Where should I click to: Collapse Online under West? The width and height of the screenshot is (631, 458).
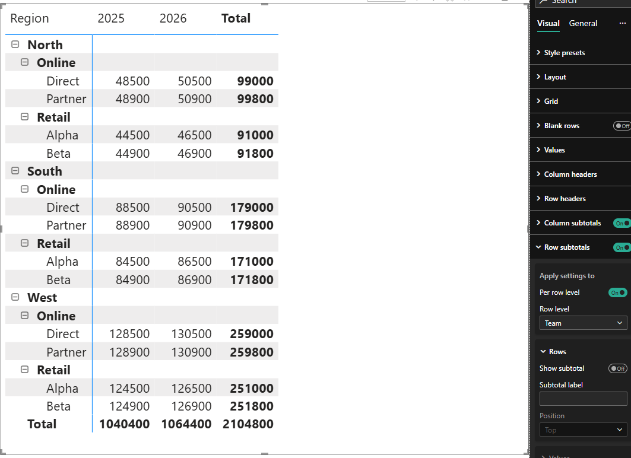tap(24, 315)
